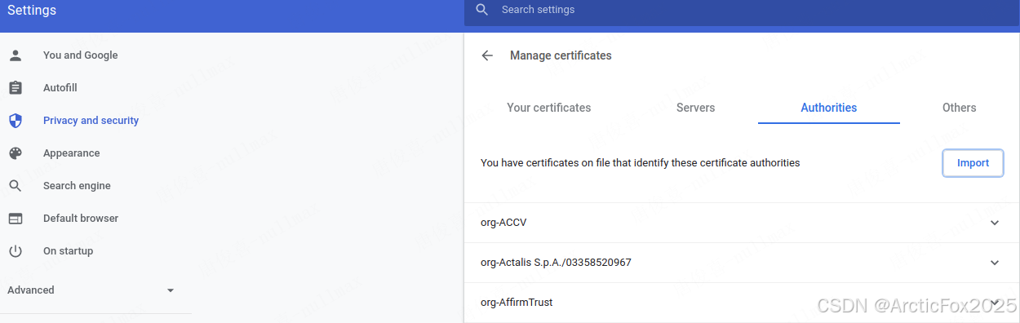Viewport: 1020px width, 323px height.
Task: Click the On startup power icon
Action: (15, 251)
